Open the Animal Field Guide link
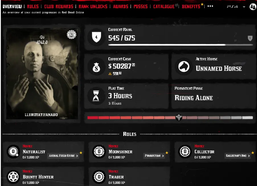Screen dimensions: 257x186 (63, 156)
